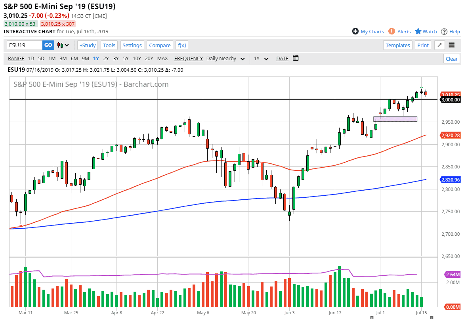Select the MAX range option
The image size is (464, 319).
tap(162, 58)
